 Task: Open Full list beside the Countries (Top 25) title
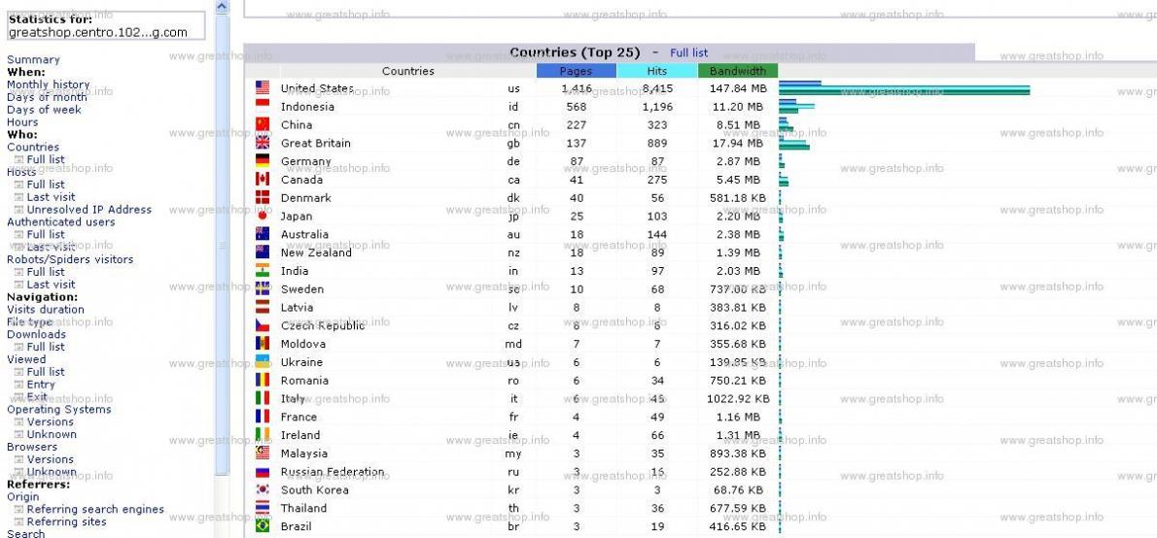point(688,53)
